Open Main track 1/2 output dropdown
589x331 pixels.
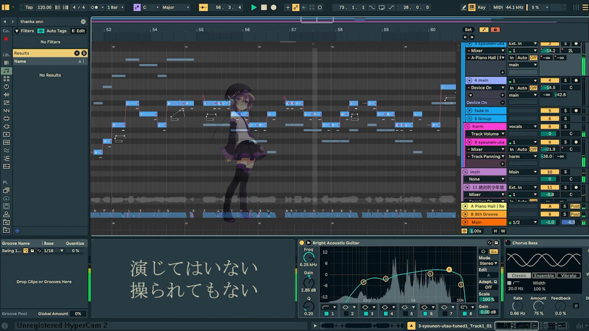(x=523, y=222)
